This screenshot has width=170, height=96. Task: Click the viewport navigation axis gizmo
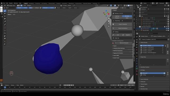pos(106,13)
